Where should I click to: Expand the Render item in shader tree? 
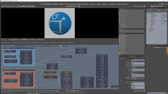point(149,13)
